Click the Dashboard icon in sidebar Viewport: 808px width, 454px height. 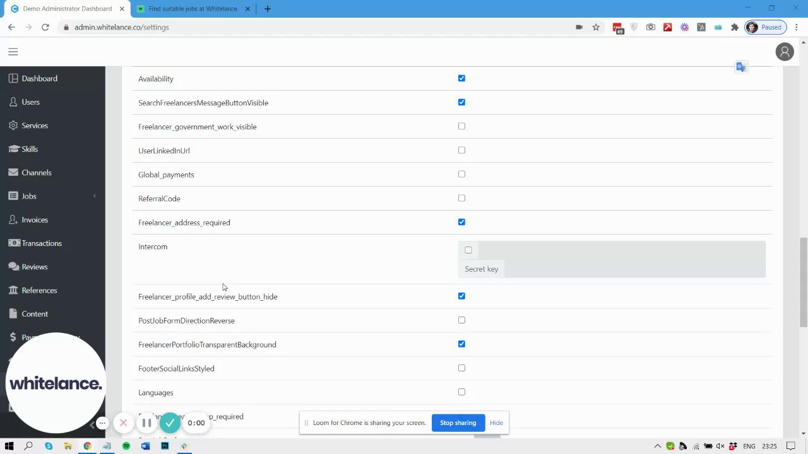click(x=13, y=78)
